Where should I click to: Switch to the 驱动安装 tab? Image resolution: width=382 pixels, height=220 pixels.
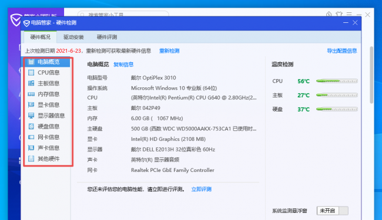tap(73, 37)
